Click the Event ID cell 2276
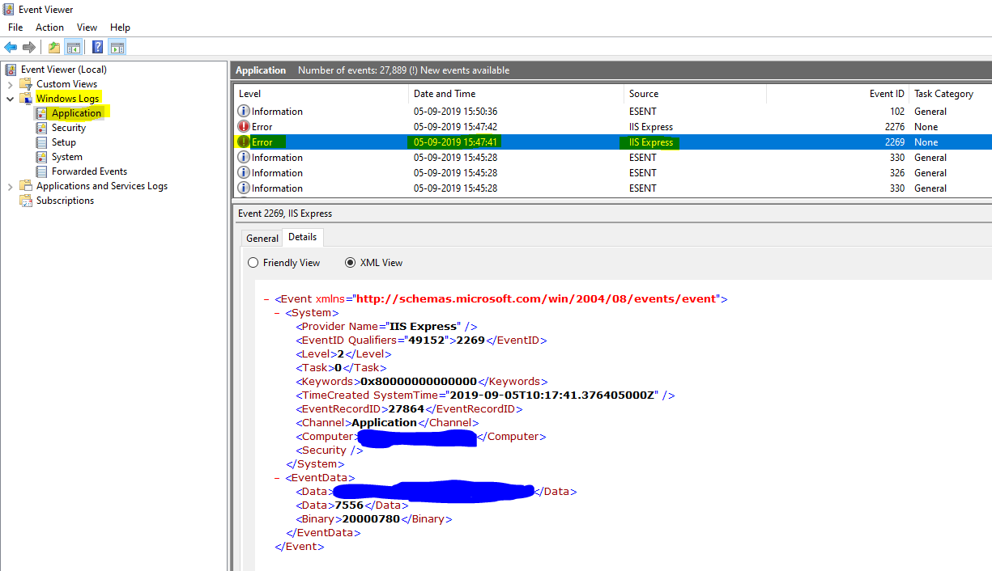This screenshot has height=571, width=992. click(894, 127)
